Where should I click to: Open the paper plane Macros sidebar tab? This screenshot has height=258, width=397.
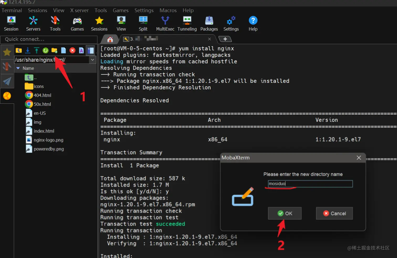7,81
